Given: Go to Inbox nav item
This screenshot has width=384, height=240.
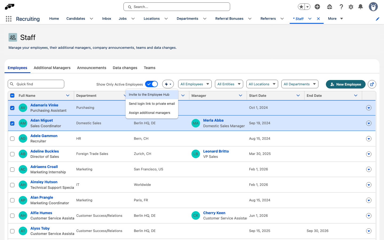Looking at the screenshot, I should (107, 19).
